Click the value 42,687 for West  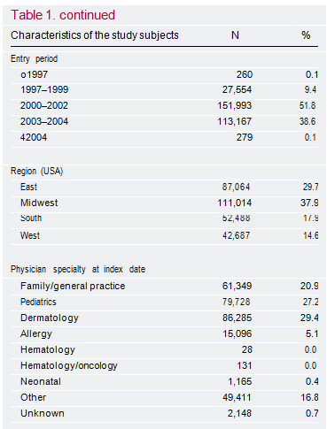(236, 235)
